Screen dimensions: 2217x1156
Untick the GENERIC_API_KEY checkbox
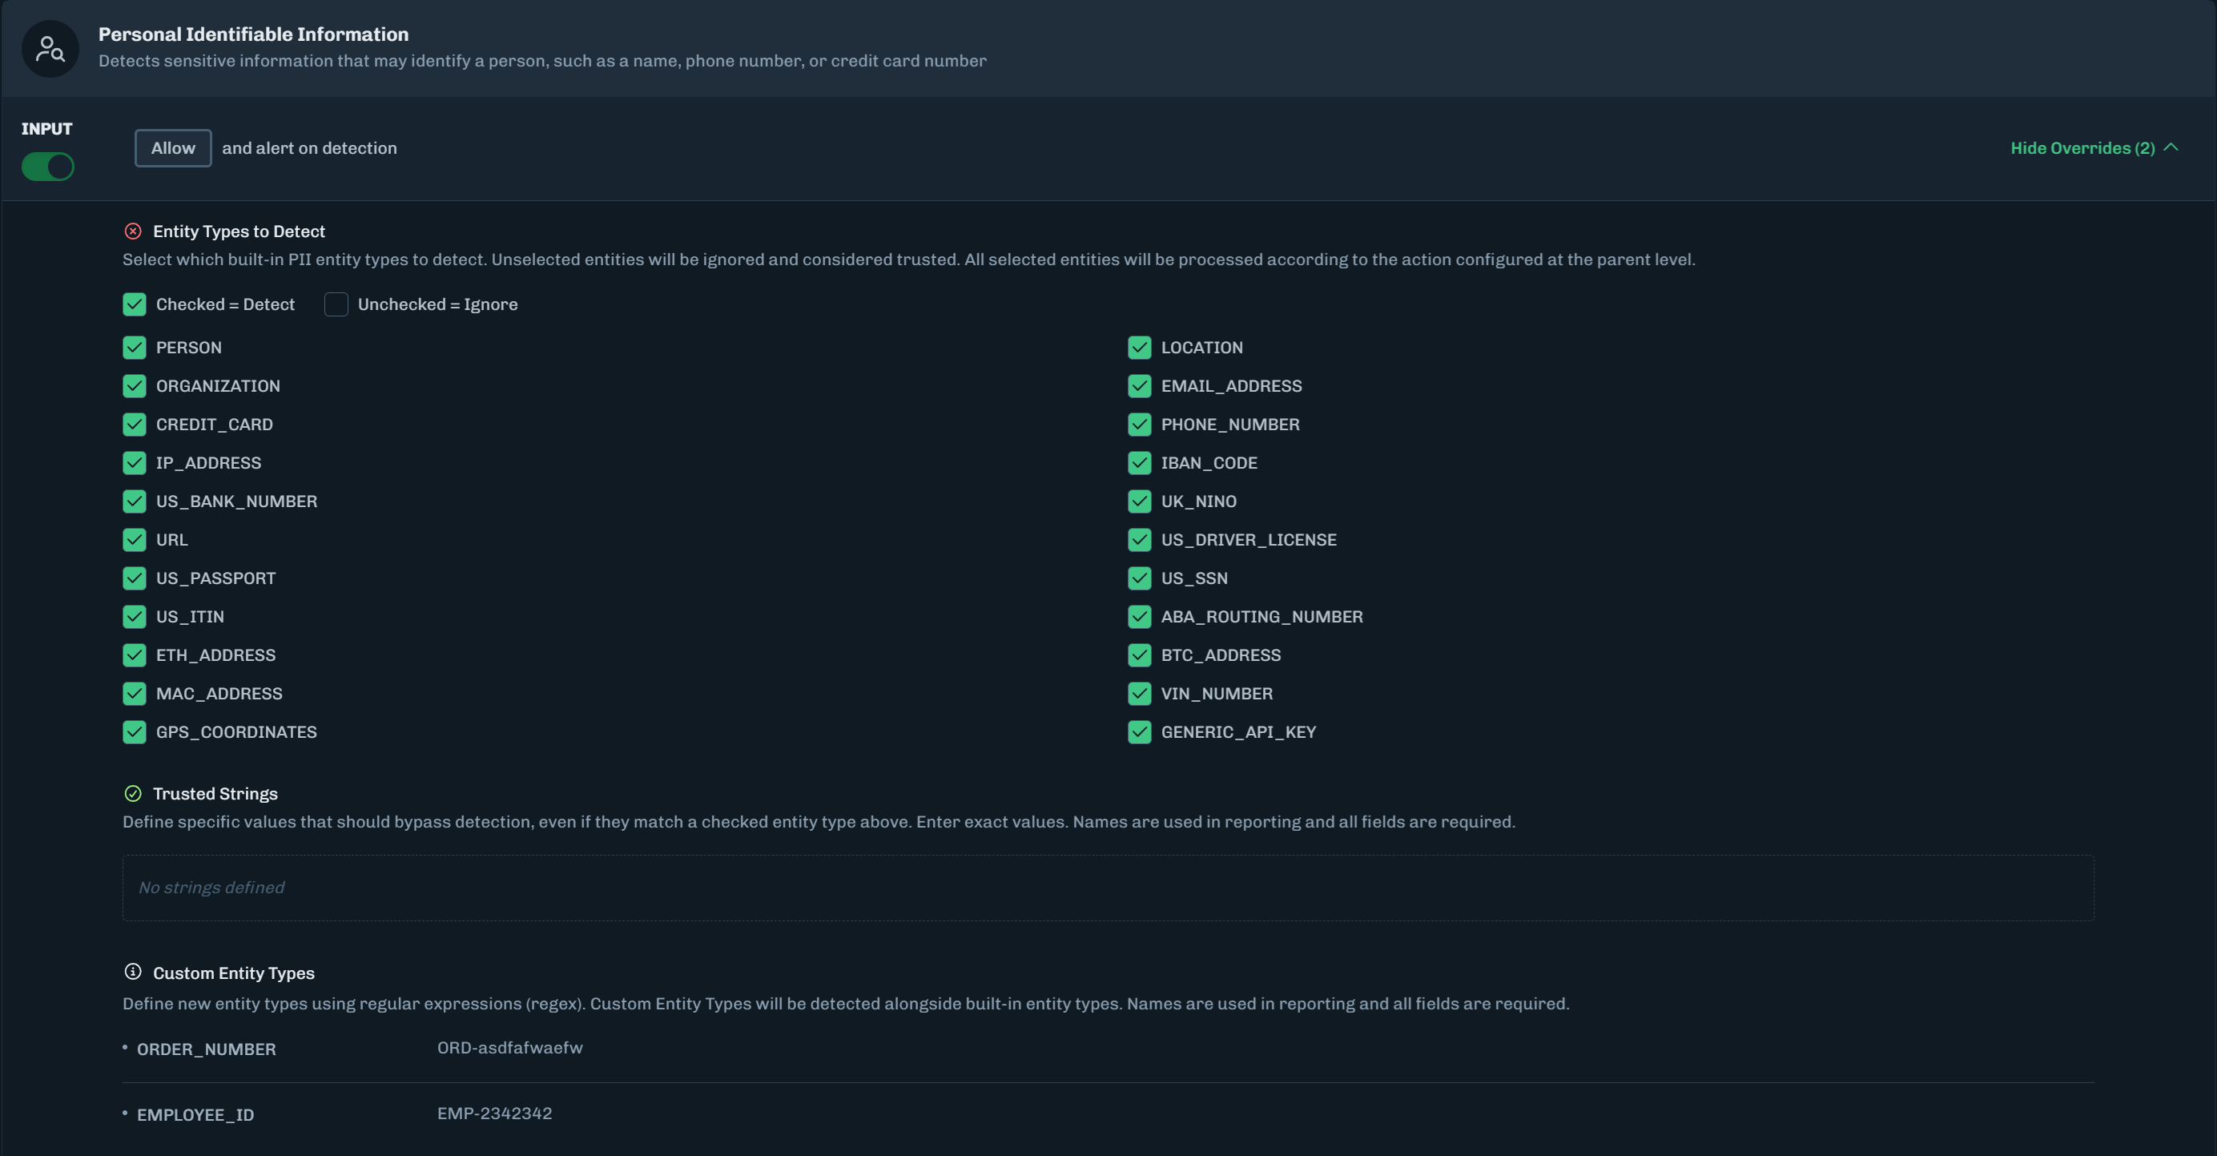click(x=1140, y=731)
